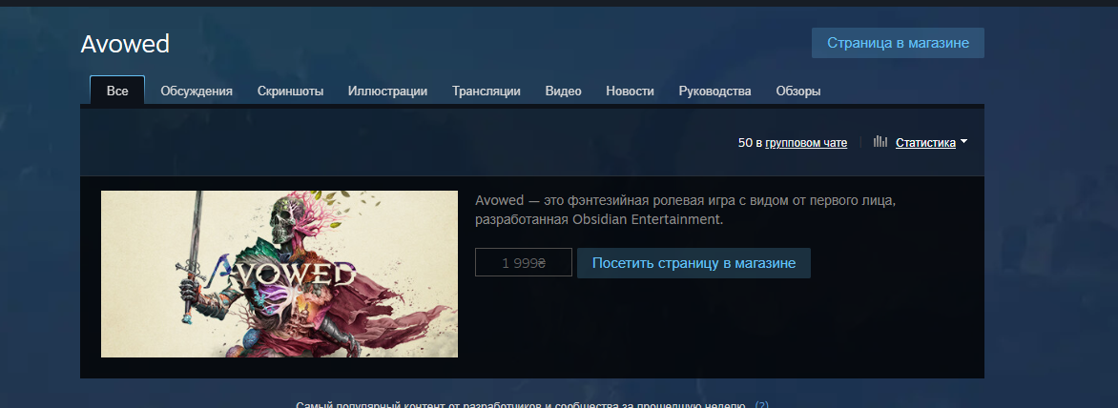Expand the Статистика dropdown arrow

[964, 142]
